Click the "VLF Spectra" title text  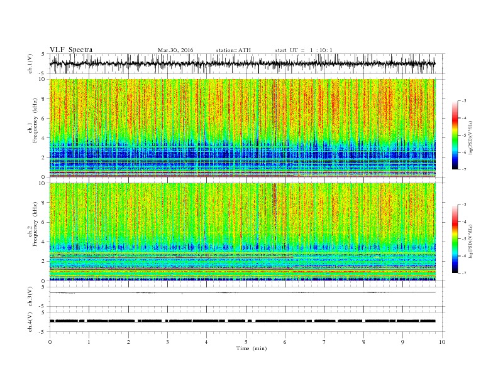tap(71, 50)
